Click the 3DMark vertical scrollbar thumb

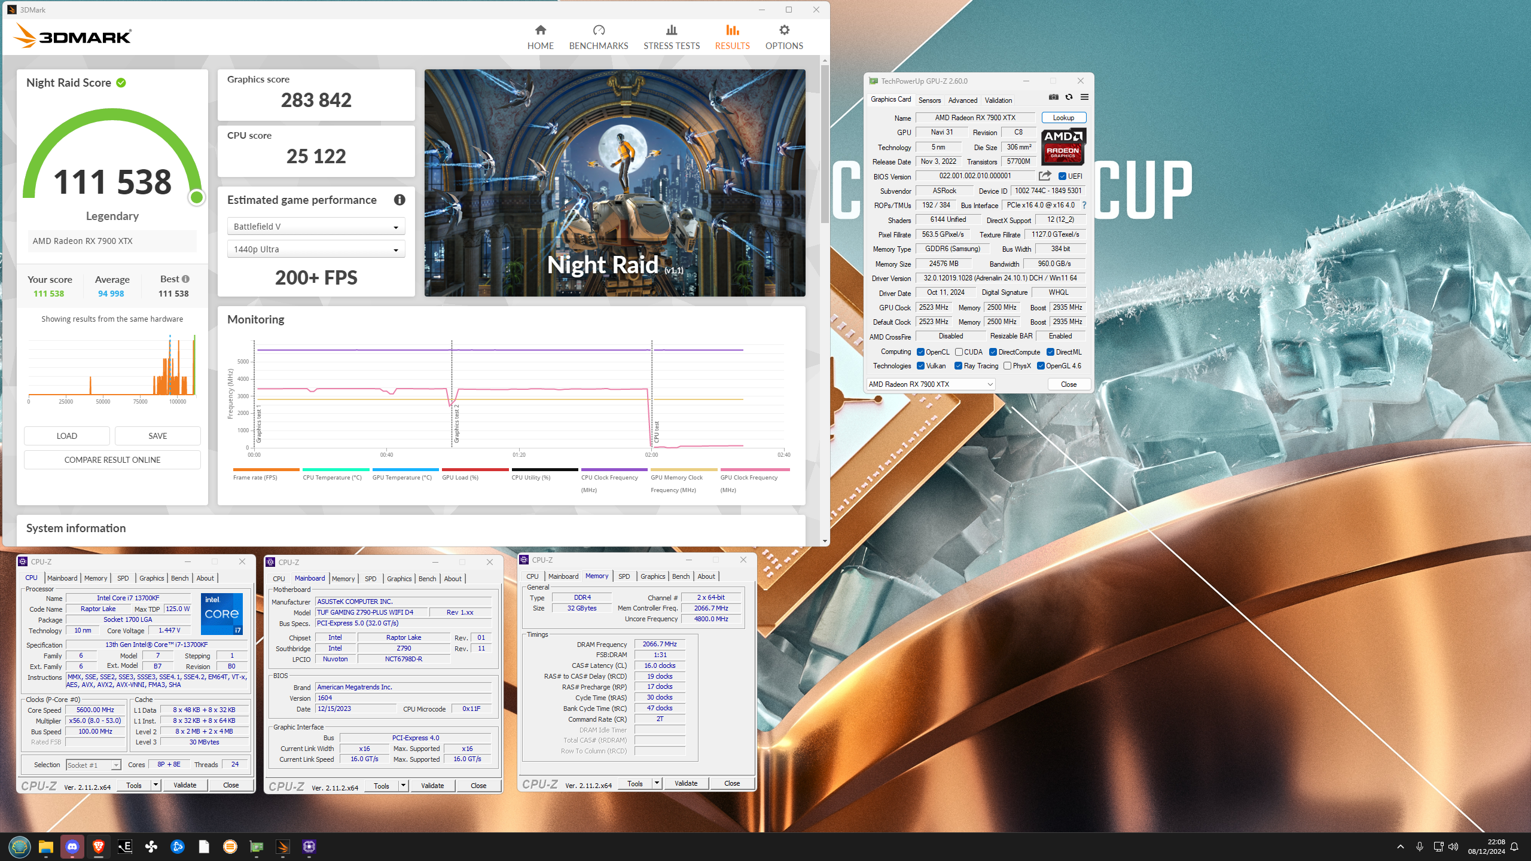pyautogui.click(x=825, y=143)
